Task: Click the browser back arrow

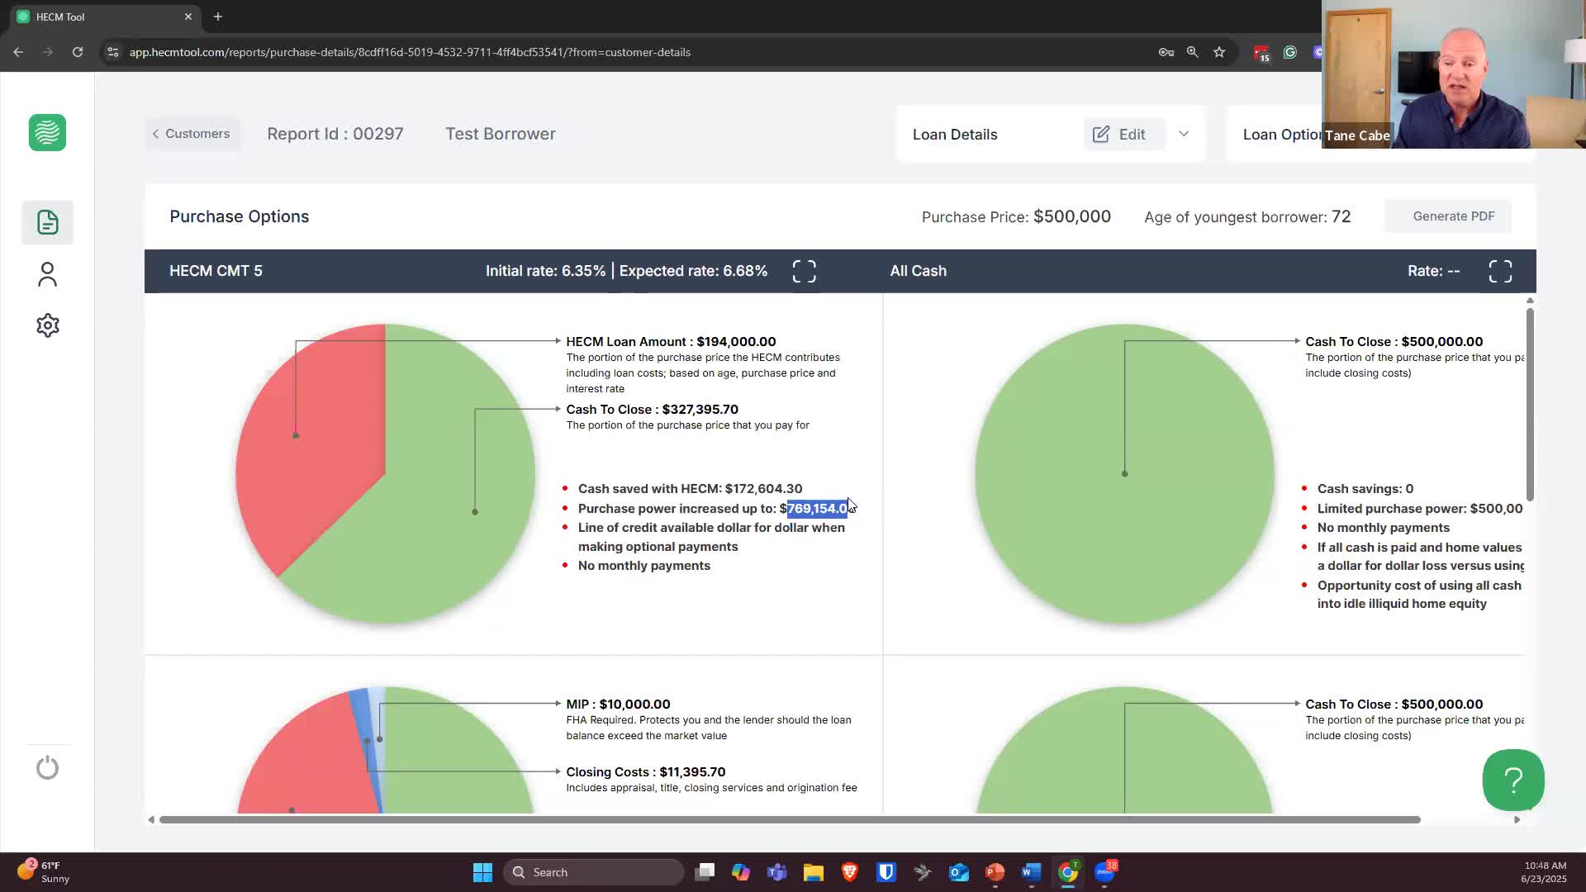Action: point(18,52)
